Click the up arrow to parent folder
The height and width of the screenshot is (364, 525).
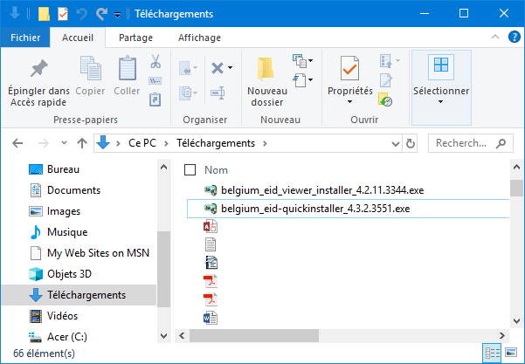[81, 143]
